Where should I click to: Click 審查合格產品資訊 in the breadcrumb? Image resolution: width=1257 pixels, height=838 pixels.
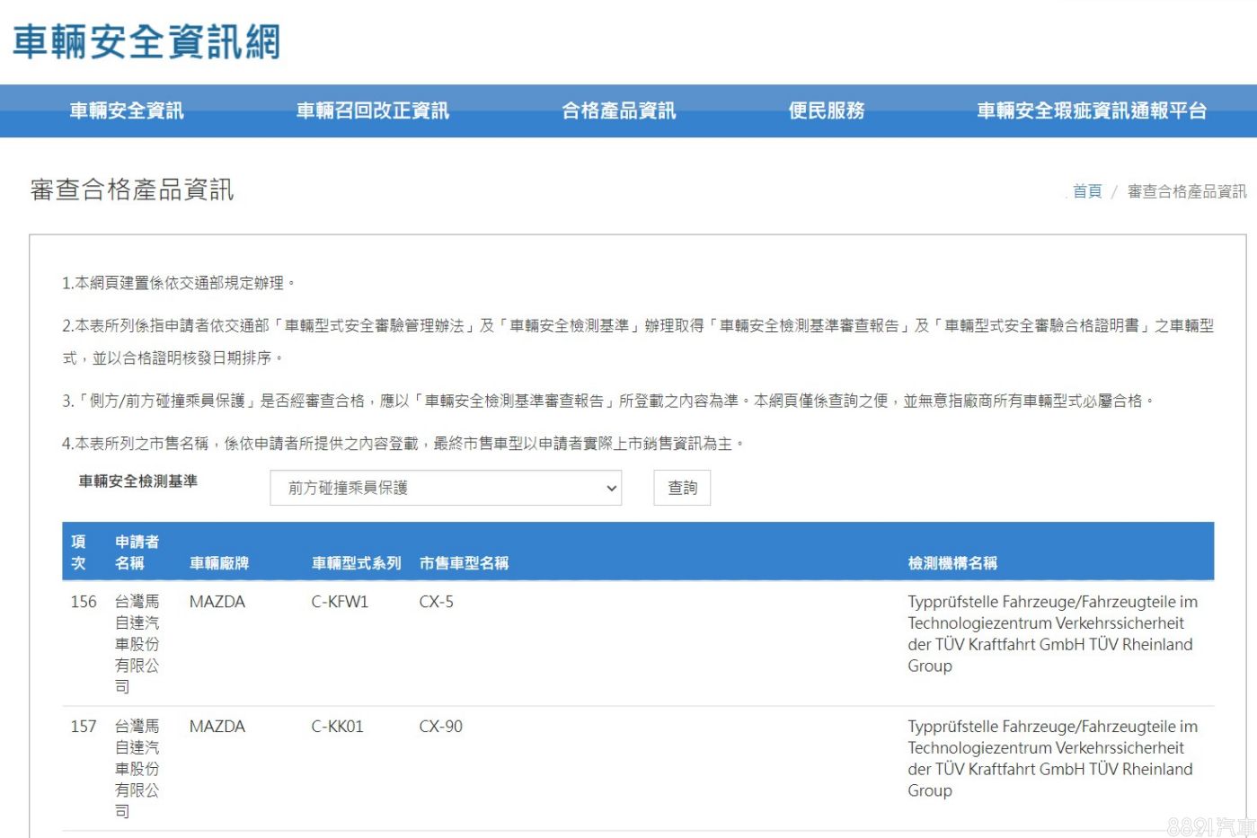1186,191
